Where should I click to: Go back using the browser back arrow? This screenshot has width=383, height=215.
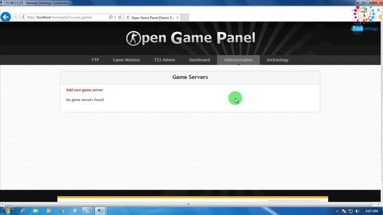tap(5, 17)
